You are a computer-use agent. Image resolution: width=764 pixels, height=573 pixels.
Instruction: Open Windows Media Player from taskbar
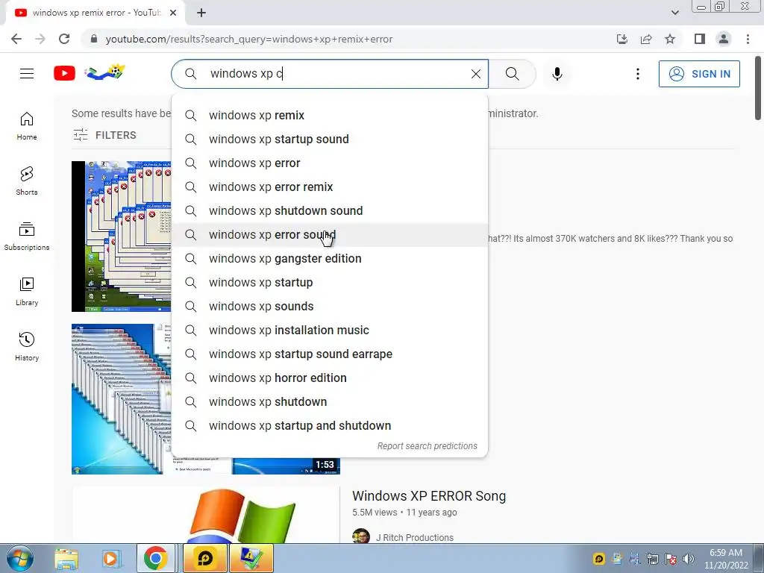coord(110,558)
